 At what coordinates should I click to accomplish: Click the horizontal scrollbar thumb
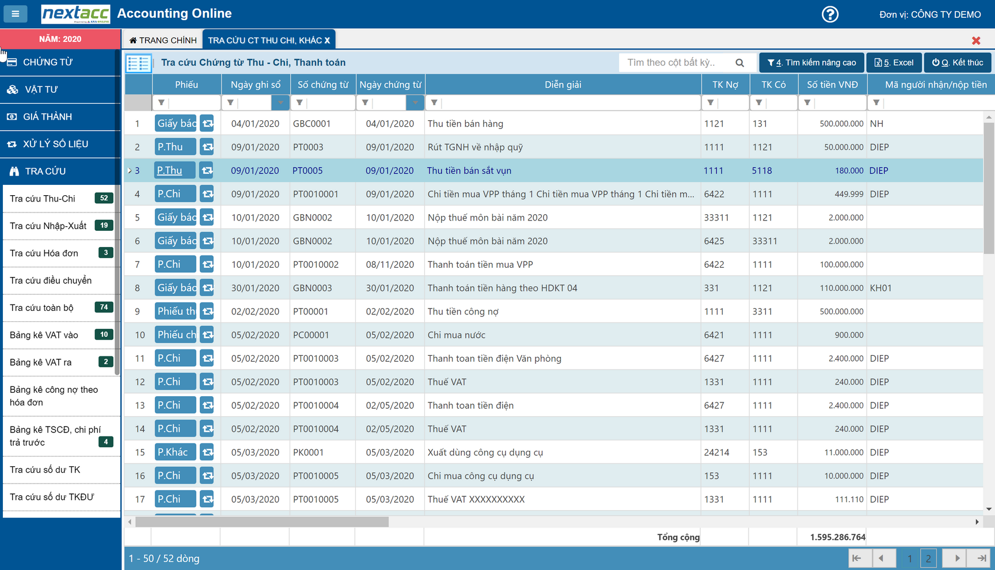pos(262,522)
